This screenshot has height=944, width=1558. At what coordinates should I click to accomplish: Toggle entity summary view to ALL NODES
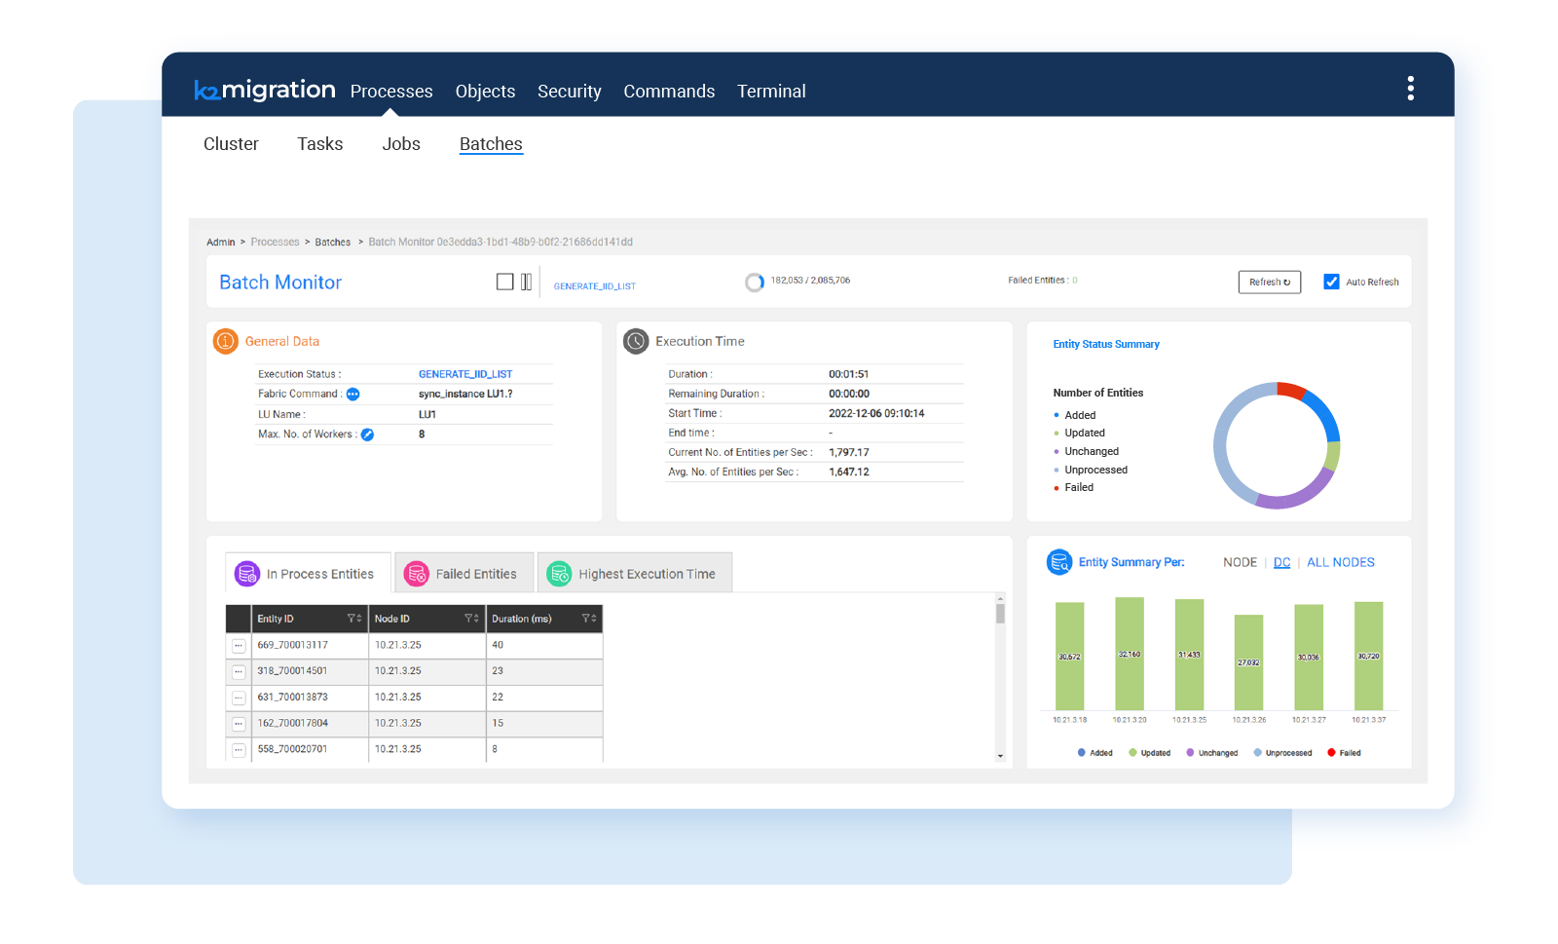point(1341,562)
